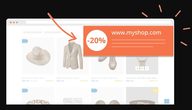Image resolution: width=192 pixels, height=110 pixels.
Task: Click the blue sale tag on hat product
Action: click(25, 41)
